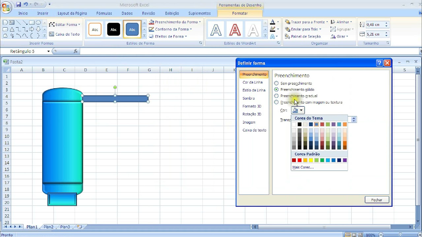Viewport: 422px width, 237px height.
Task: Open the Fórmulas ribbon tab
Action: (104, 13)
